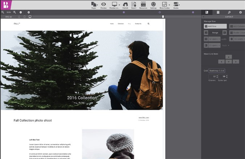Select the Fall Collection photo shoot heading

point(33,120)
